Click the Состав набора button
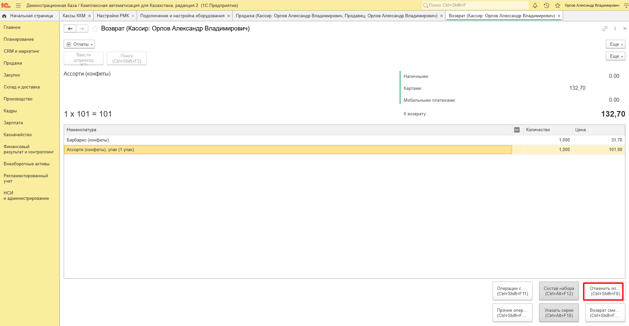 [559, 291]
